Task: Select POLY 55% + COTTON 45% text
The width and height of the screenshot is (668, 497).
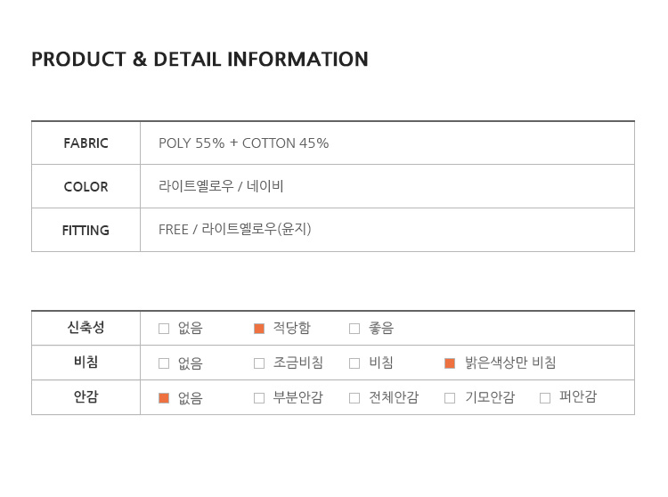Action: (x=244, y=143)
